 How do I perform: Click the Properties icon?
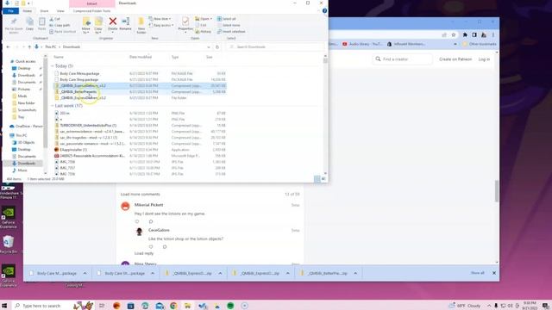pyautogui.click(x=185, y=24)
